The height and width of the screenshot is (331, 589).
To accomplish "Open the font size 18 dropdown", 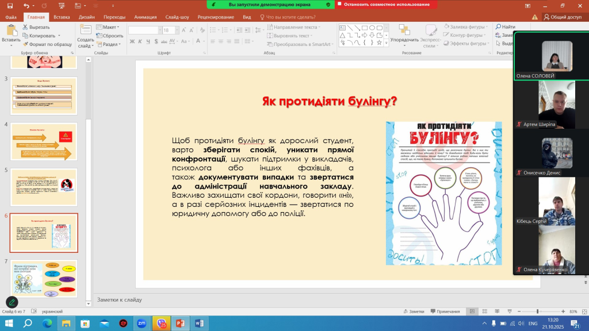I will 177,30.
